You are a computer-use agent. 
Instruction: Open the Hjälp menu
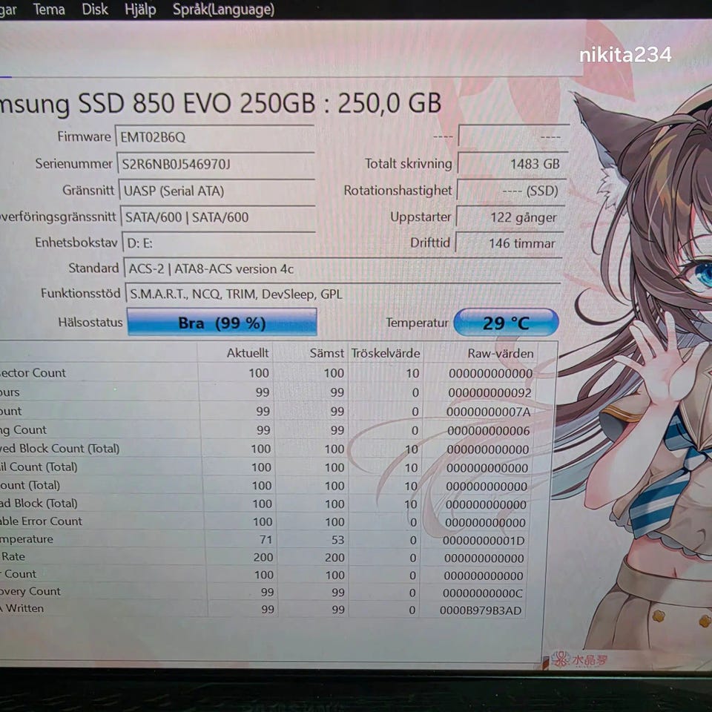[140, 10]
